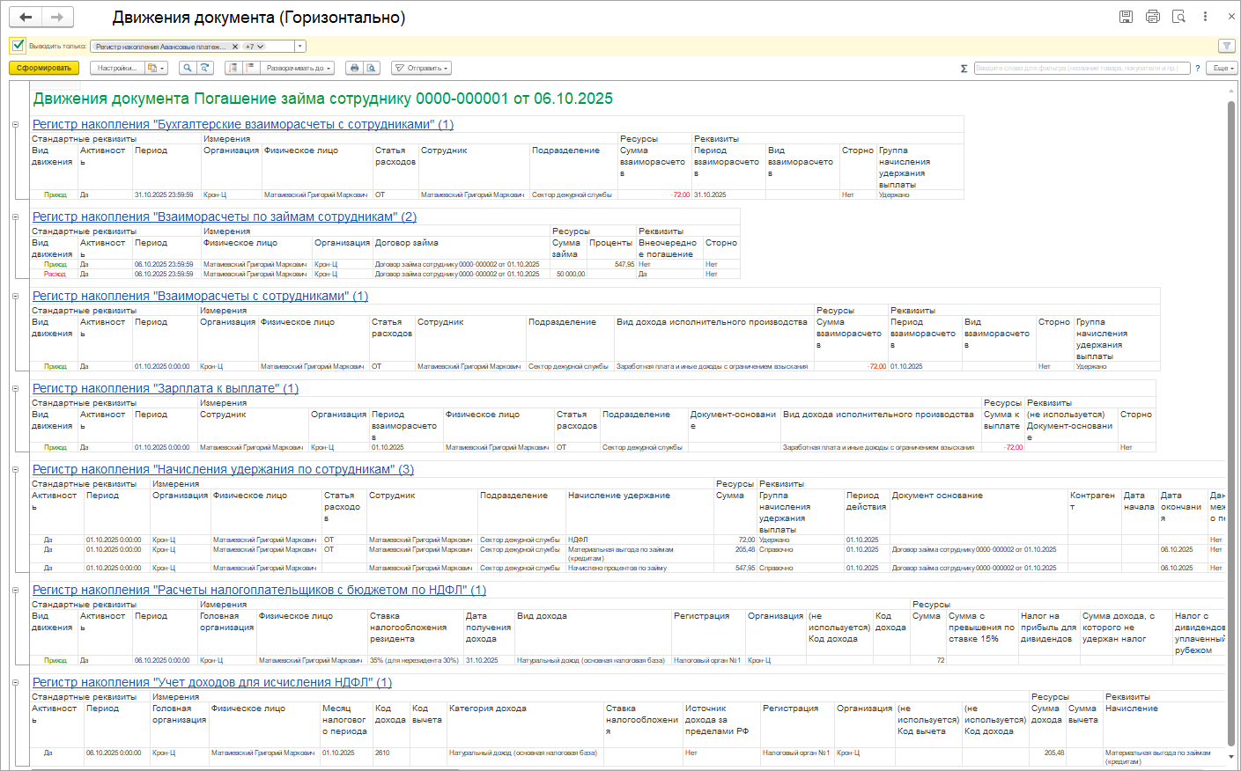Click the question mark help icon
The width and height of the screenshot is (1241, 771).
point(1198,68)
